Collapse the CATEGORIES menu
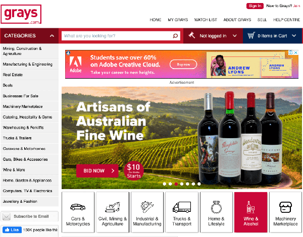Image resolution: width=303 pixels, height=237 pixels. (52, 36)
